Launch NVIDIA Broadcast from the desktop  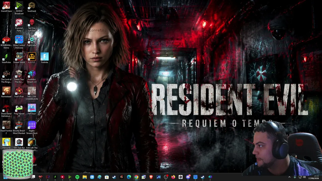click(x=19, y=8)
